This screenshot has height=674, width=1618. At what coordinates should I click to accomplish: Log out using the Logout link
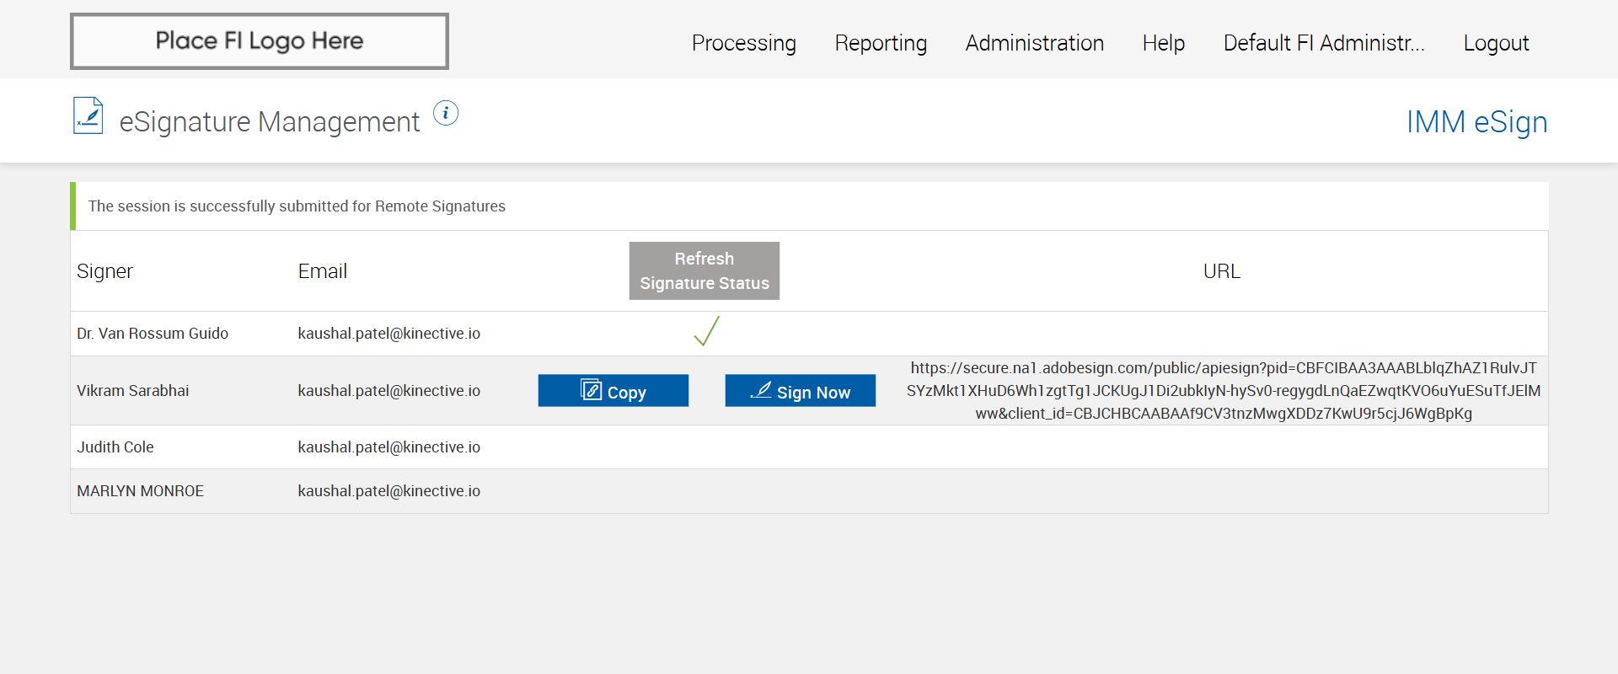[x=1496, y=43]
